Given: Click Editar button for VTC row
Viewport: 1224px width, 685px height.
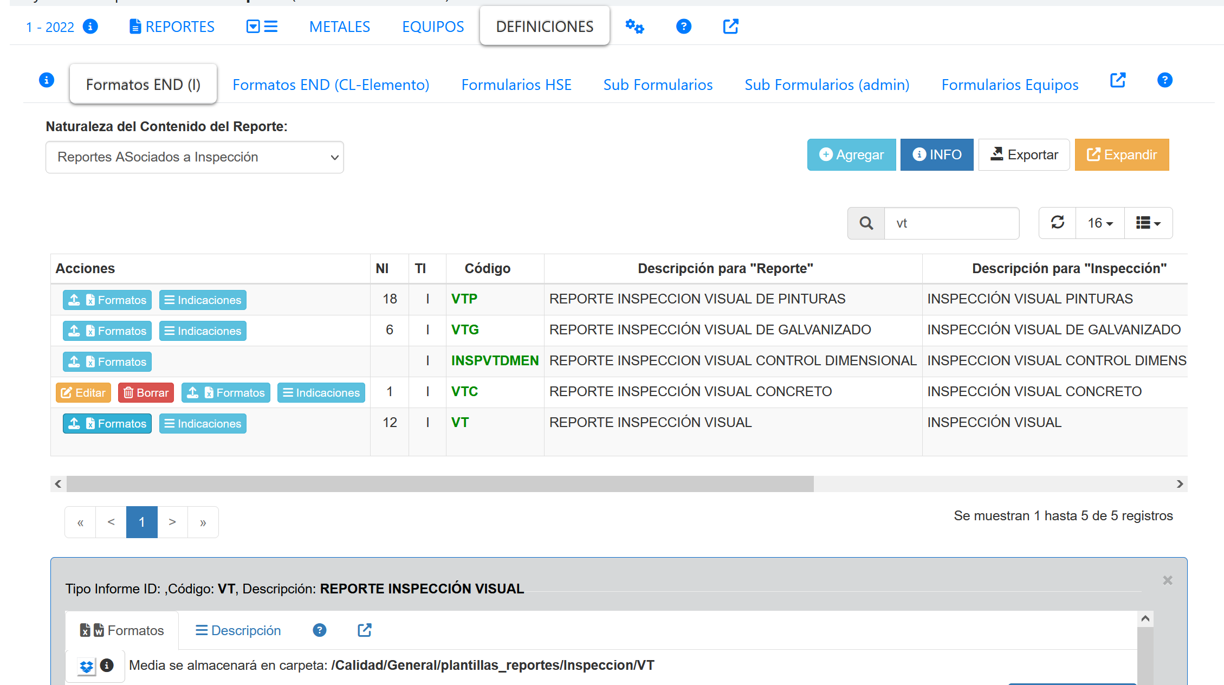Looking at the screenshot, I should tap(83, 393).
